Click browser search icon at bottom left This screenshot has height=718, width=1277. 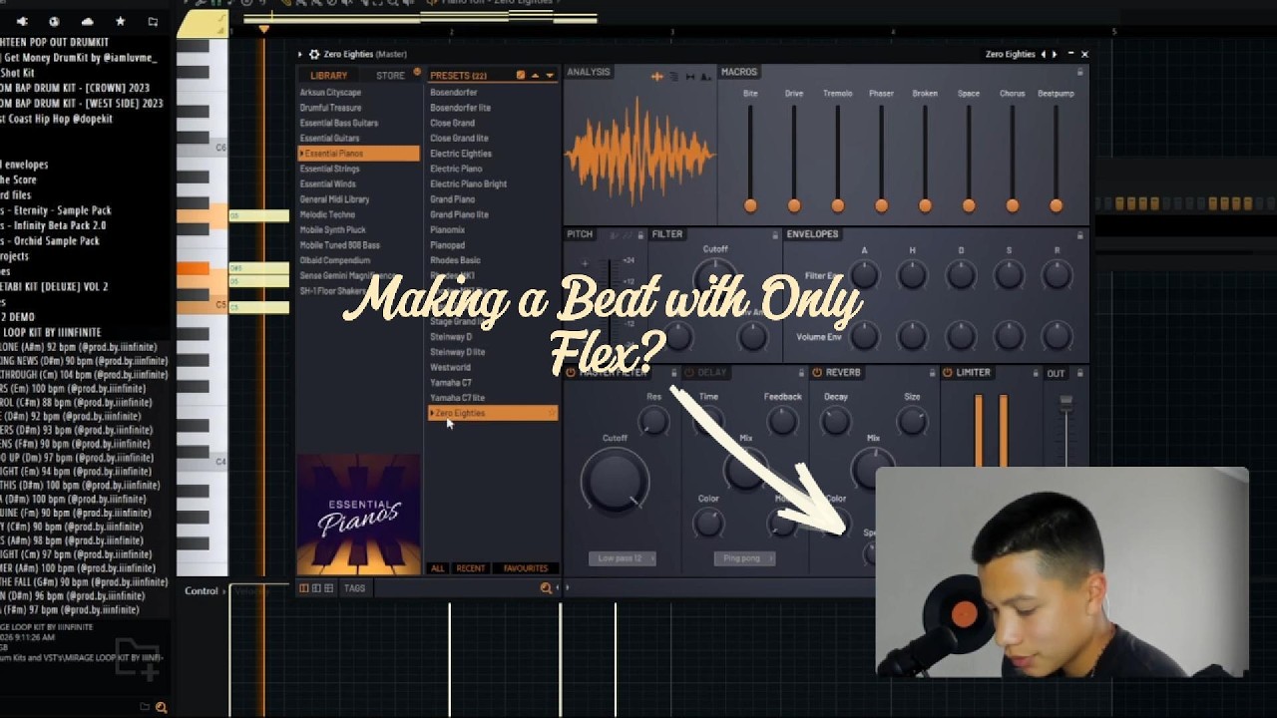(x=162, y=707)
